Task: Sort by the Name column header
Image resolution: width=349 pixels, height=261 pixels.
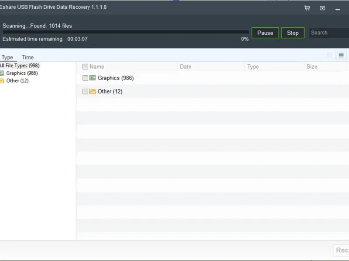Action: (97, 67)
